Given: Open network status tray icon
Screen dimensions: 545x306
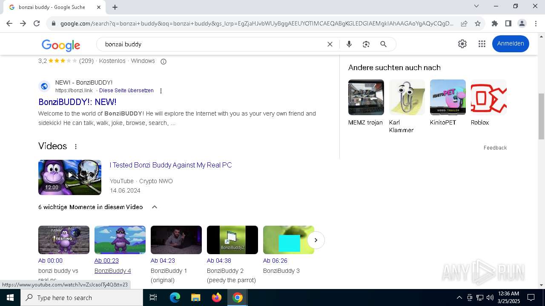Looking at the screenshot, I should coord(480,297).
